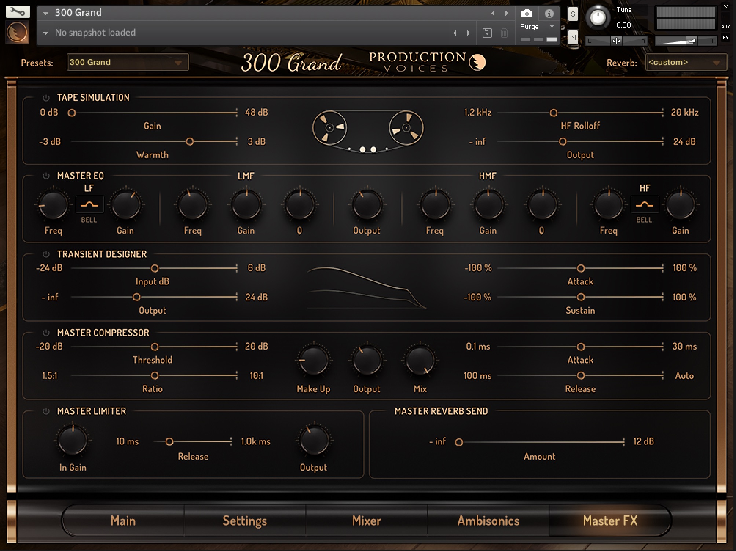Switch to the Ambisonics tab

coord(488,521)
